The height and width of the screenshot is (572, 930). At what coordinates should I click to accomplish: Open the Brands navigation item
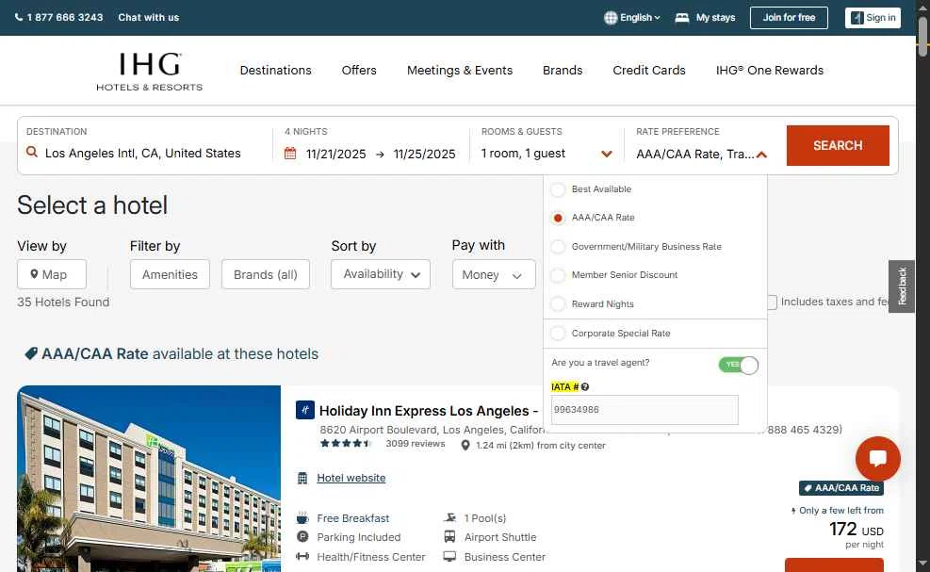[x=563, y=70]
